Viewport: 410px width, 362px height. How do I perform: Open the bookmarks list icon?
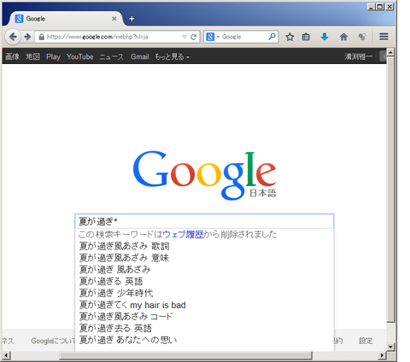tap(306, 37)
